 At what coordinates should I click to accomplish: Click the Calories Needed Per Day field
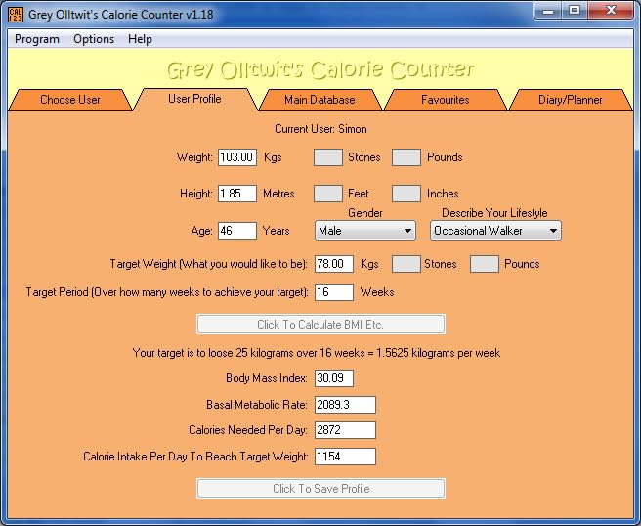click(345, 430)
